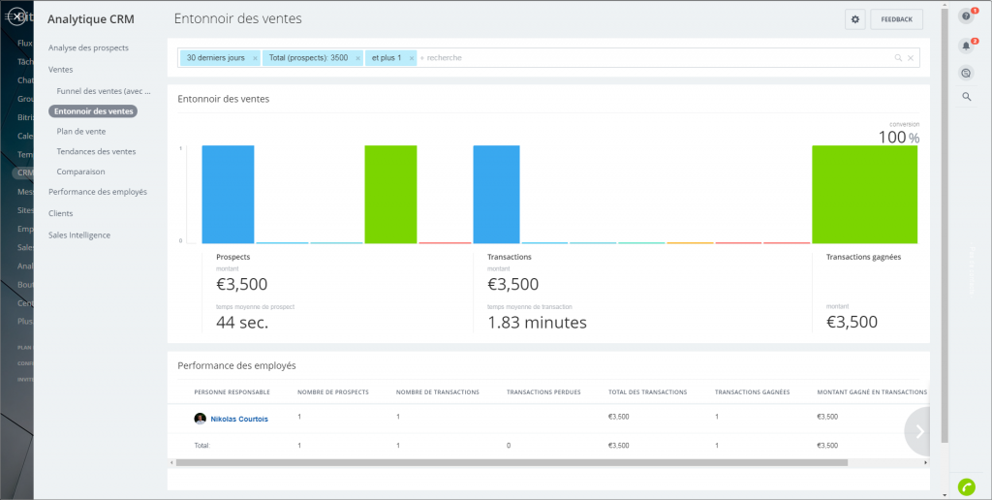Image resolution: width=992 pixels, height=500 pixels.
Task: Click the magnifier icon in filter bar
Action: click(898, 58)
